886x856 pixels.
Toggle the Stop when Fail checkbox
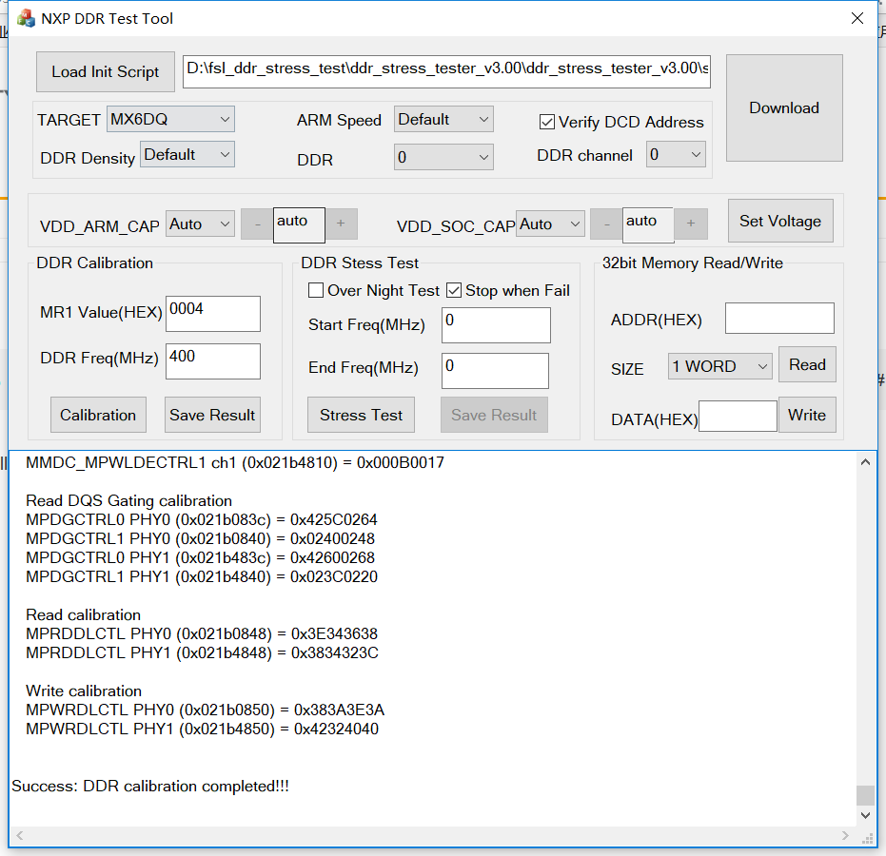point(454,290)
